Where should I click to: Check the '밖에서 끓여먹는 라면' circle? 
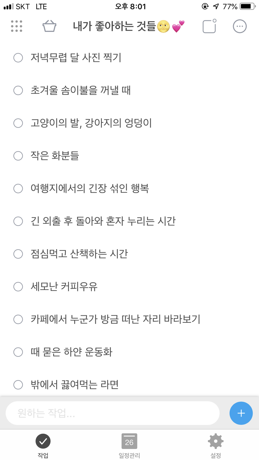coord(18,385)
